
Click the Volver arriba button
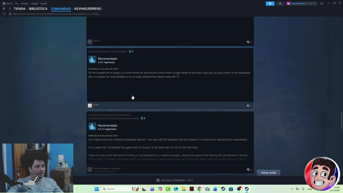[269, 173]
